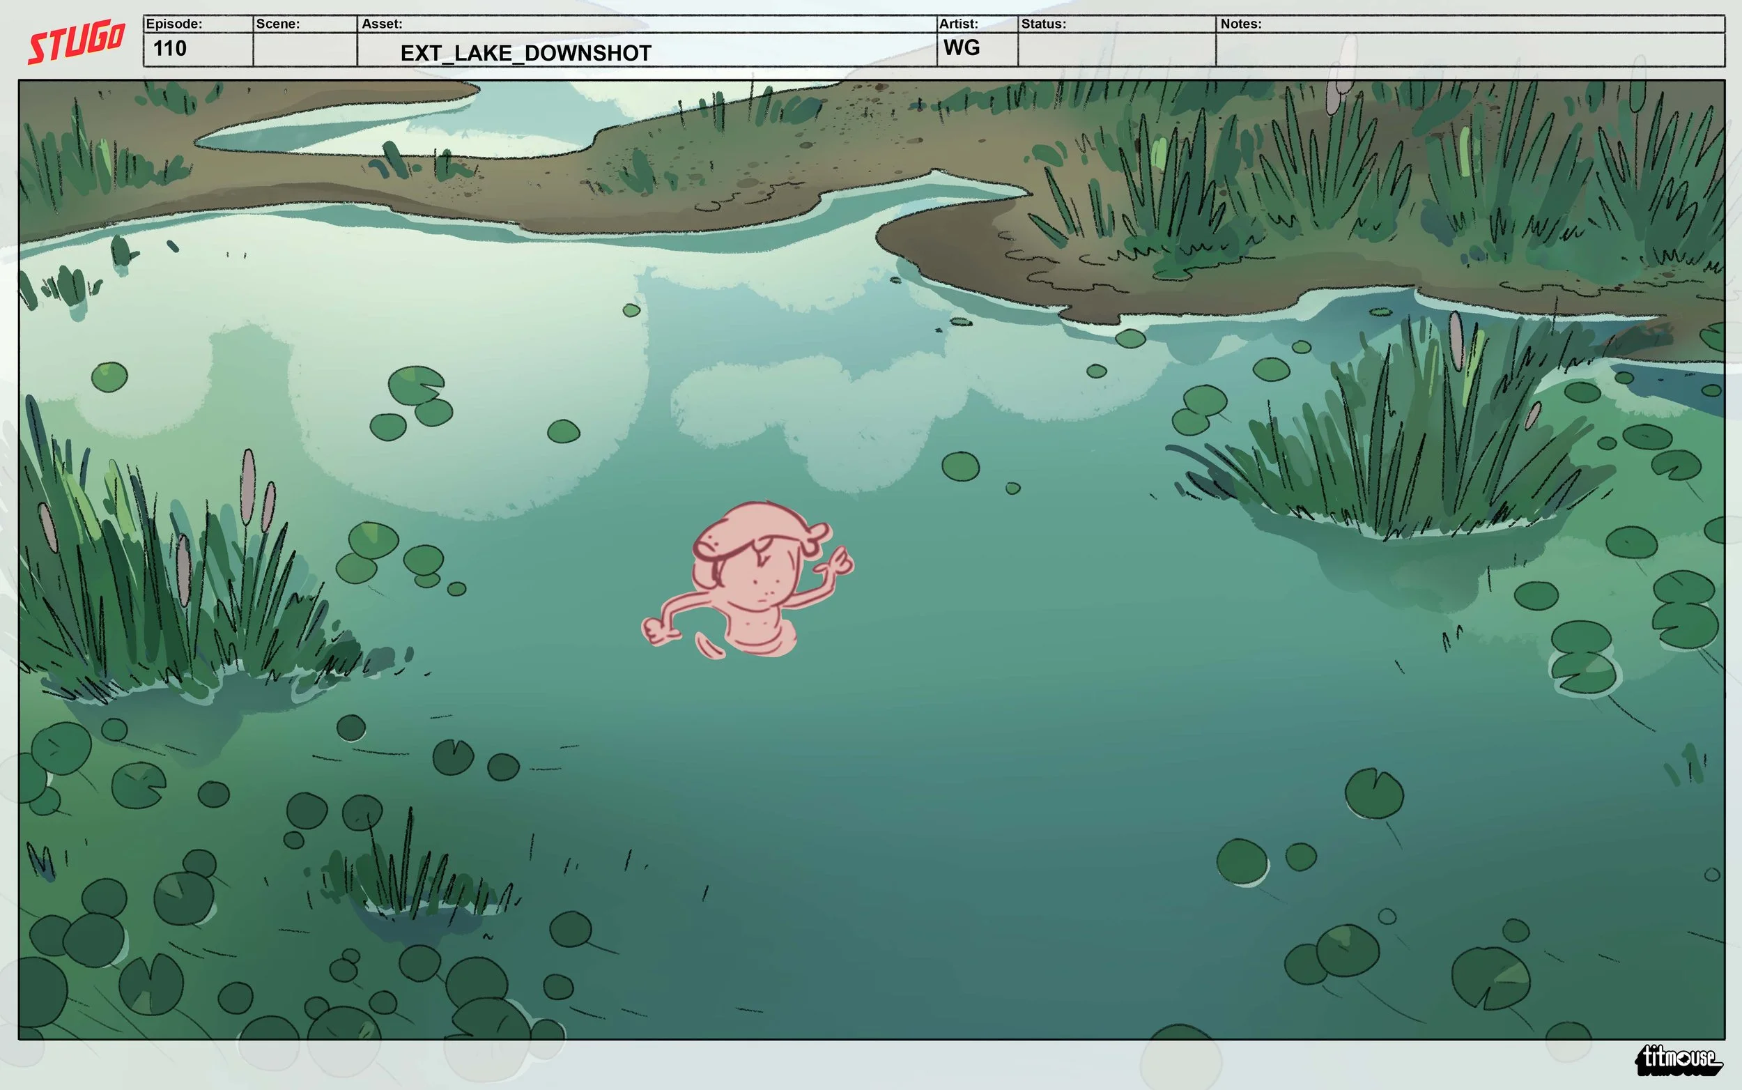Click the artist initials "WG"
Screen dimensions: 1742x1090
coord(962,47)
